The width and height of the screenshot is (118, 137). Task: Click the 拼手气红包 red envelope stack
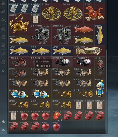(x=57, y=115)
